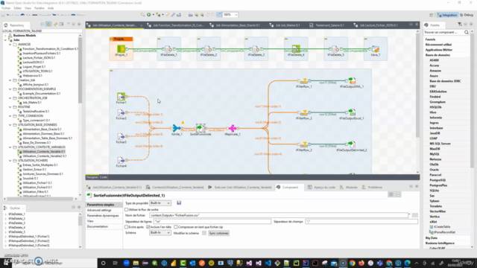Click the palette search magnifier icon
The image size is (477, 268).
point(467,32)
